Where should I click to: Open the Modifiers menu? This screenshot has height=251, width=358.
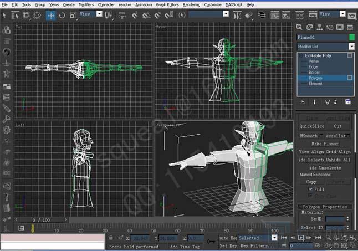click(86, 4)
